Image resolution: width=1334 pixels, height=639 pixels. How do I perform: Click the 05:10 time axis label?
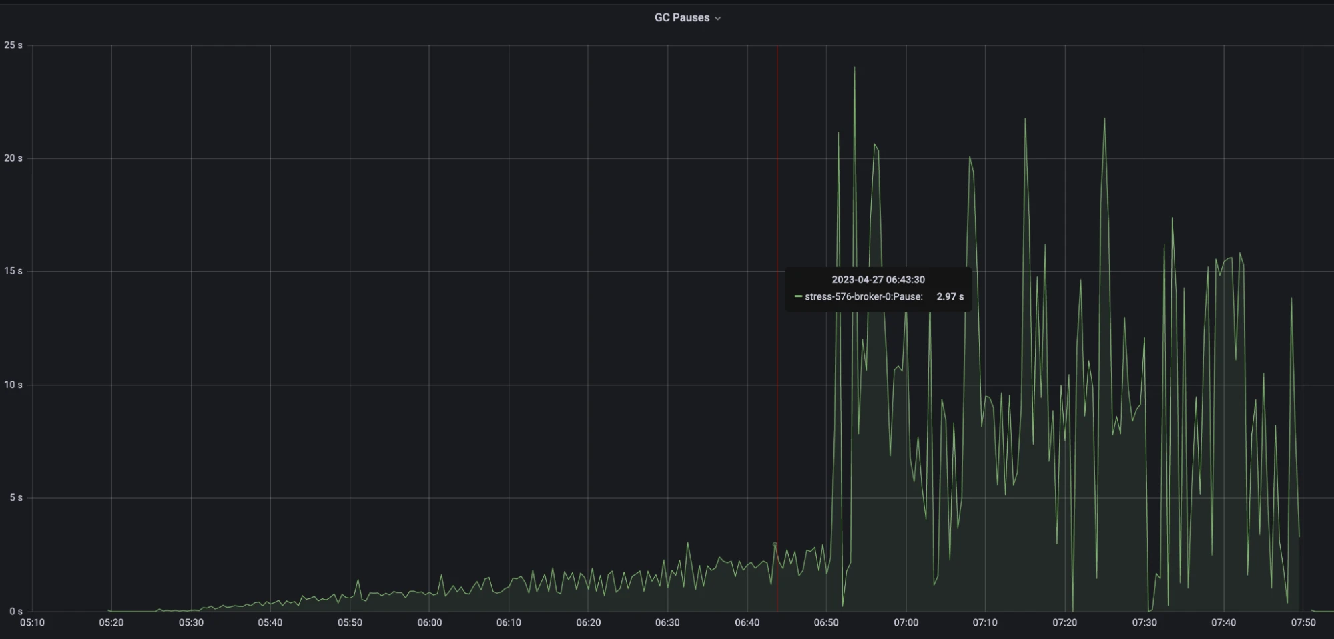[32, 622]
